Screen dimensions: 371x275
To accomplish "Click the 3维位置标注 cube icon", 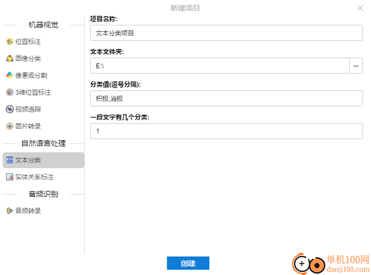I will (10, 93).
